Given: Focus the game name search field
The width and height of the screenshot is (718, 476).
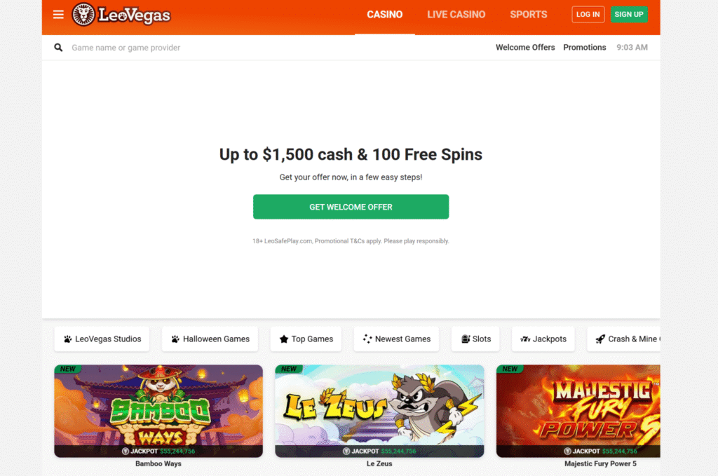Looking at the screenshot, I should click(275, 48).
